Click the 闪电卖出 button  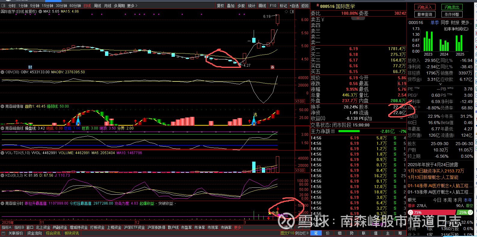pyautogui.click(x=452, y=7)
